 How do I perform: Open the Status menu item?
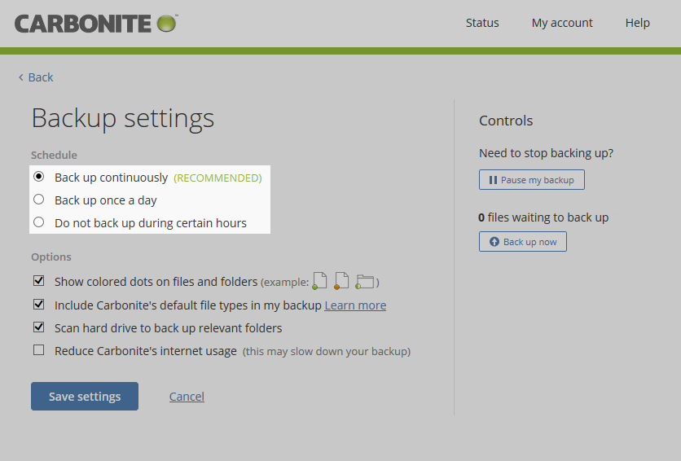point(482,23)
